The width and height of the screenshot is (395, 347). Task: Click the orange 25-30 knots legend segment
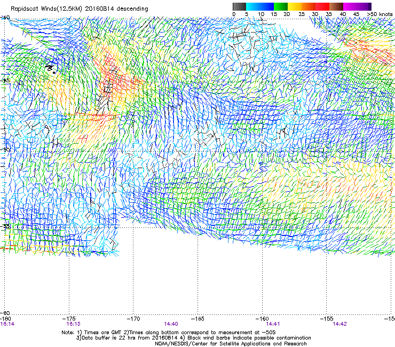click(x=309, y=6)
